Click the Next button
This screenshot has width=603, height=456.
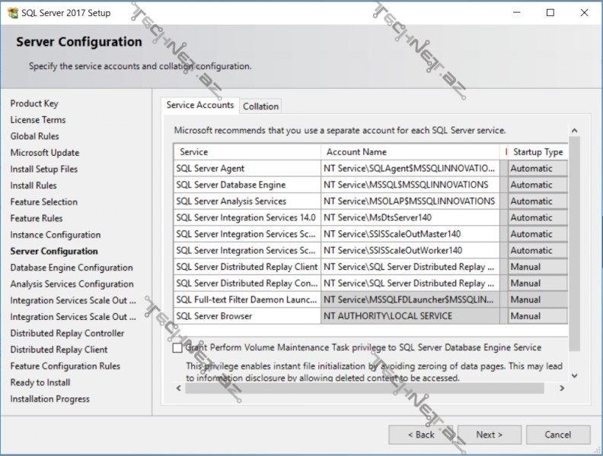point(489,435)
